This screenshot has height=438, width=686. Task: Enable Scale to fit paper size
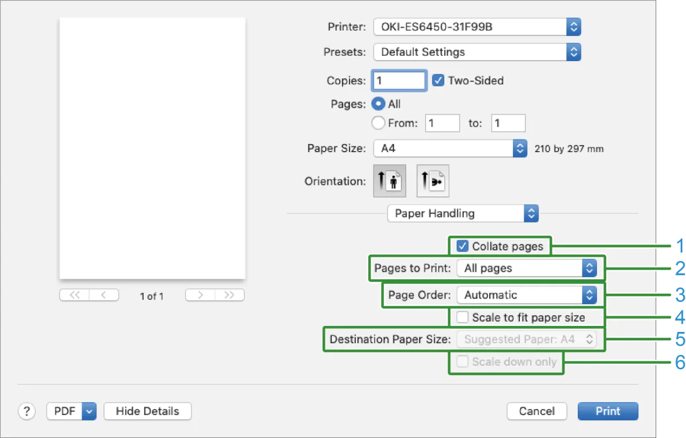pos(462,317)
